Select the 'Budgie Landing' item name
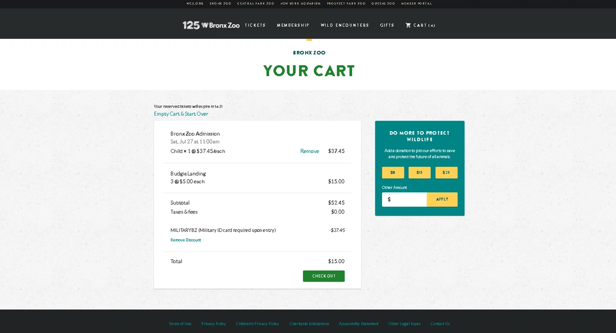The width and height of the screenshot is (616, 333). pyautogui.click(x=188, y=174)
